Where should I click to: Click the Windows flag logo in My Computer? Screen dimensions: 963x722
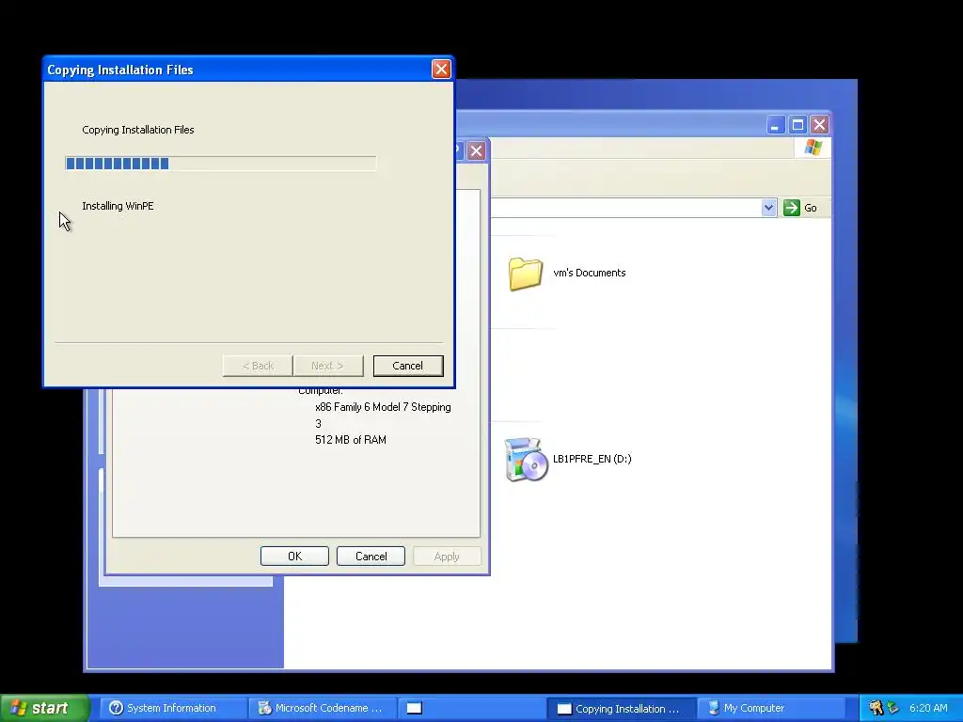click(813, 148)
